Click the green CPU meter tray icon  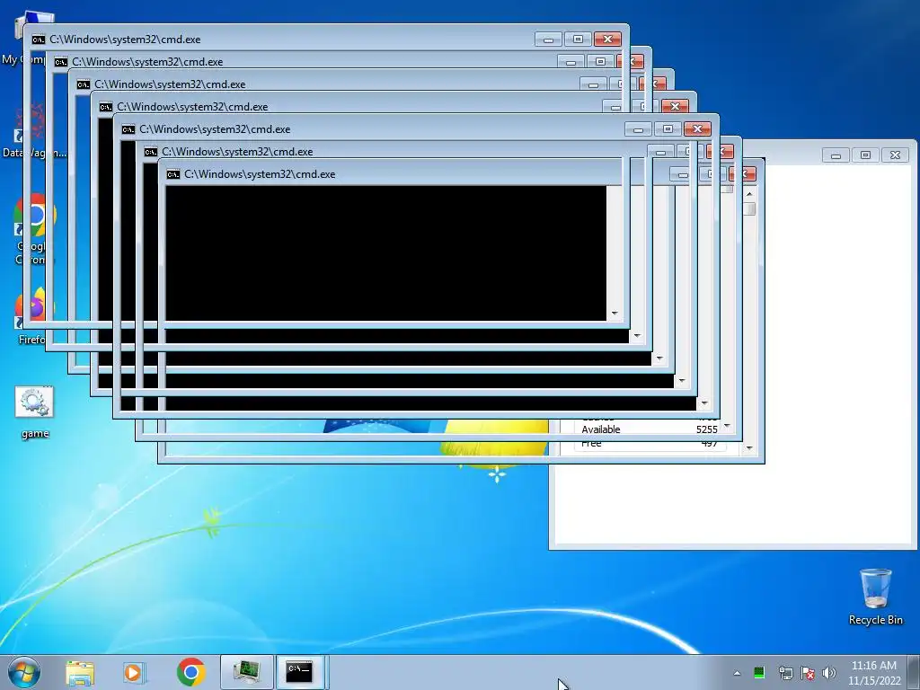point(758,672)
